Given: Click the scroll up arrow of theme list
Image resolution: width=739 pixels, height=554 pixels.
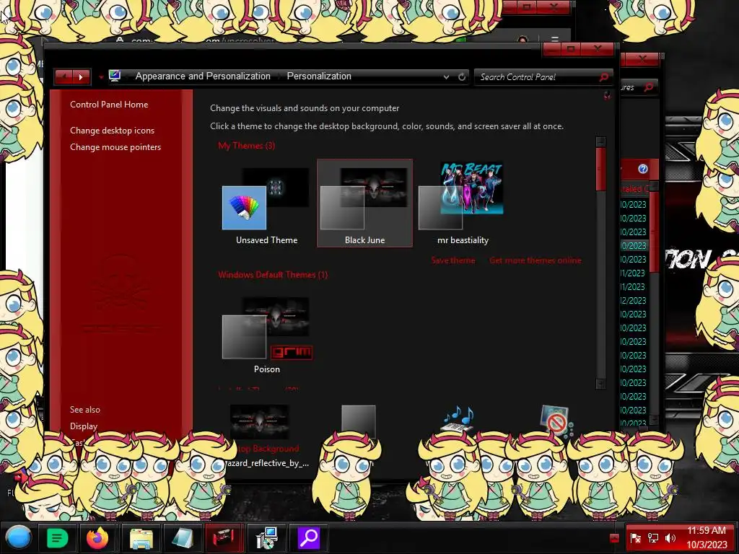Looking at the screenshot, I should (x=600, y=142).
